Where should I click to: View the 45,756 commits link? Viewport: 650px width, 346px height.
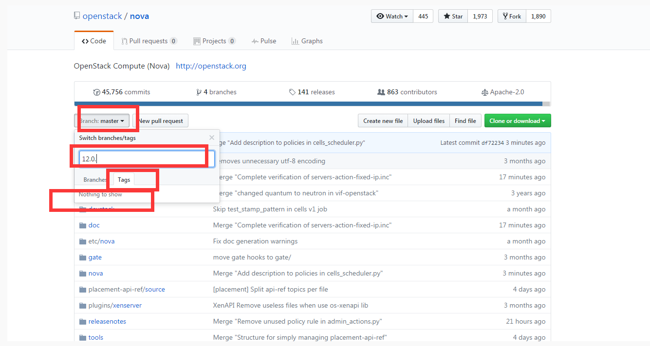122,92
